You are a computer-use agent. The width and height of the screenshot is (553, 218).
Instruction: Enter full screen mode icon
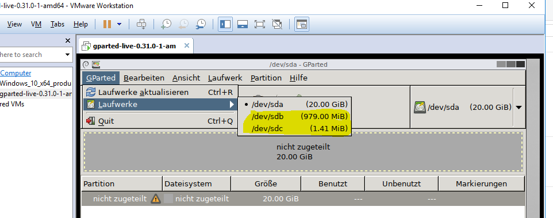tap(260, 24)
